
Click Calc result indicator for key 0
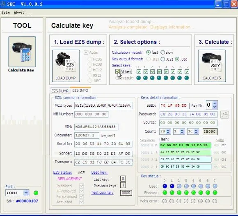(138, 78)
